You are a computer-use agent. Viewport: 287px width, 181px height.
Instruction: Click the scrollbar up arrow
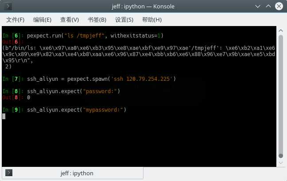(x=281, y=30)
